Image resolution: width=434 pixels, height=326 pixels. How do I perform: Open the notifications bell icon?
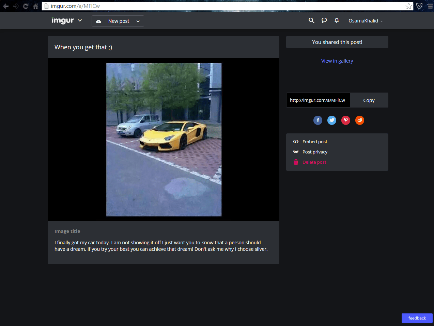click(x=337, y=20)
